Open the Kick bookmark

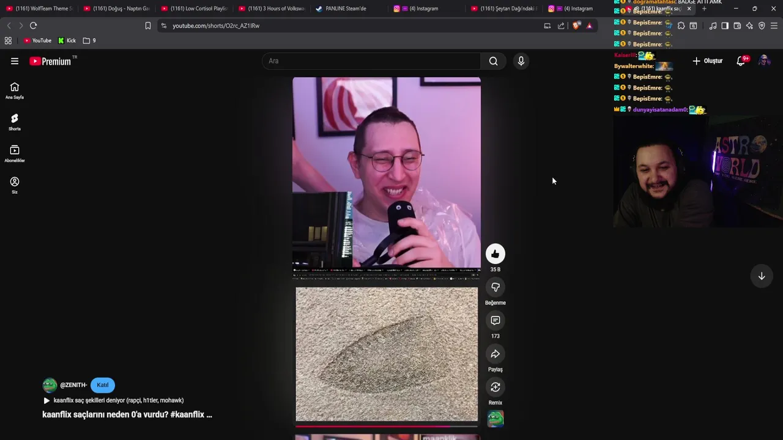click(x=67, y=40)
